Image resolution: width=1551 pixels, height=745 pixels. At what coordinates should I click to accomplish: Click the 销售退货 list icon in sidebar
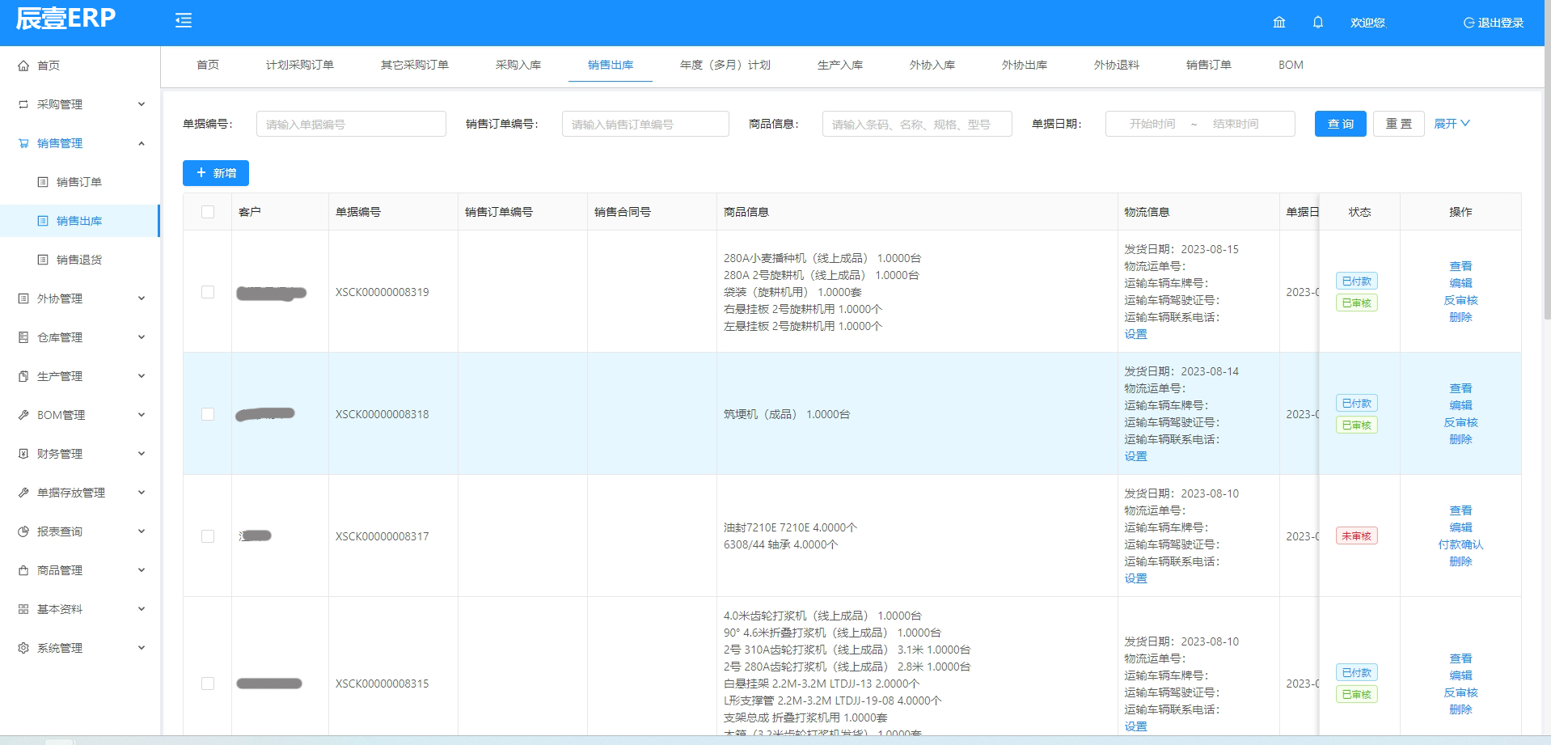click(x=43, y=260)
